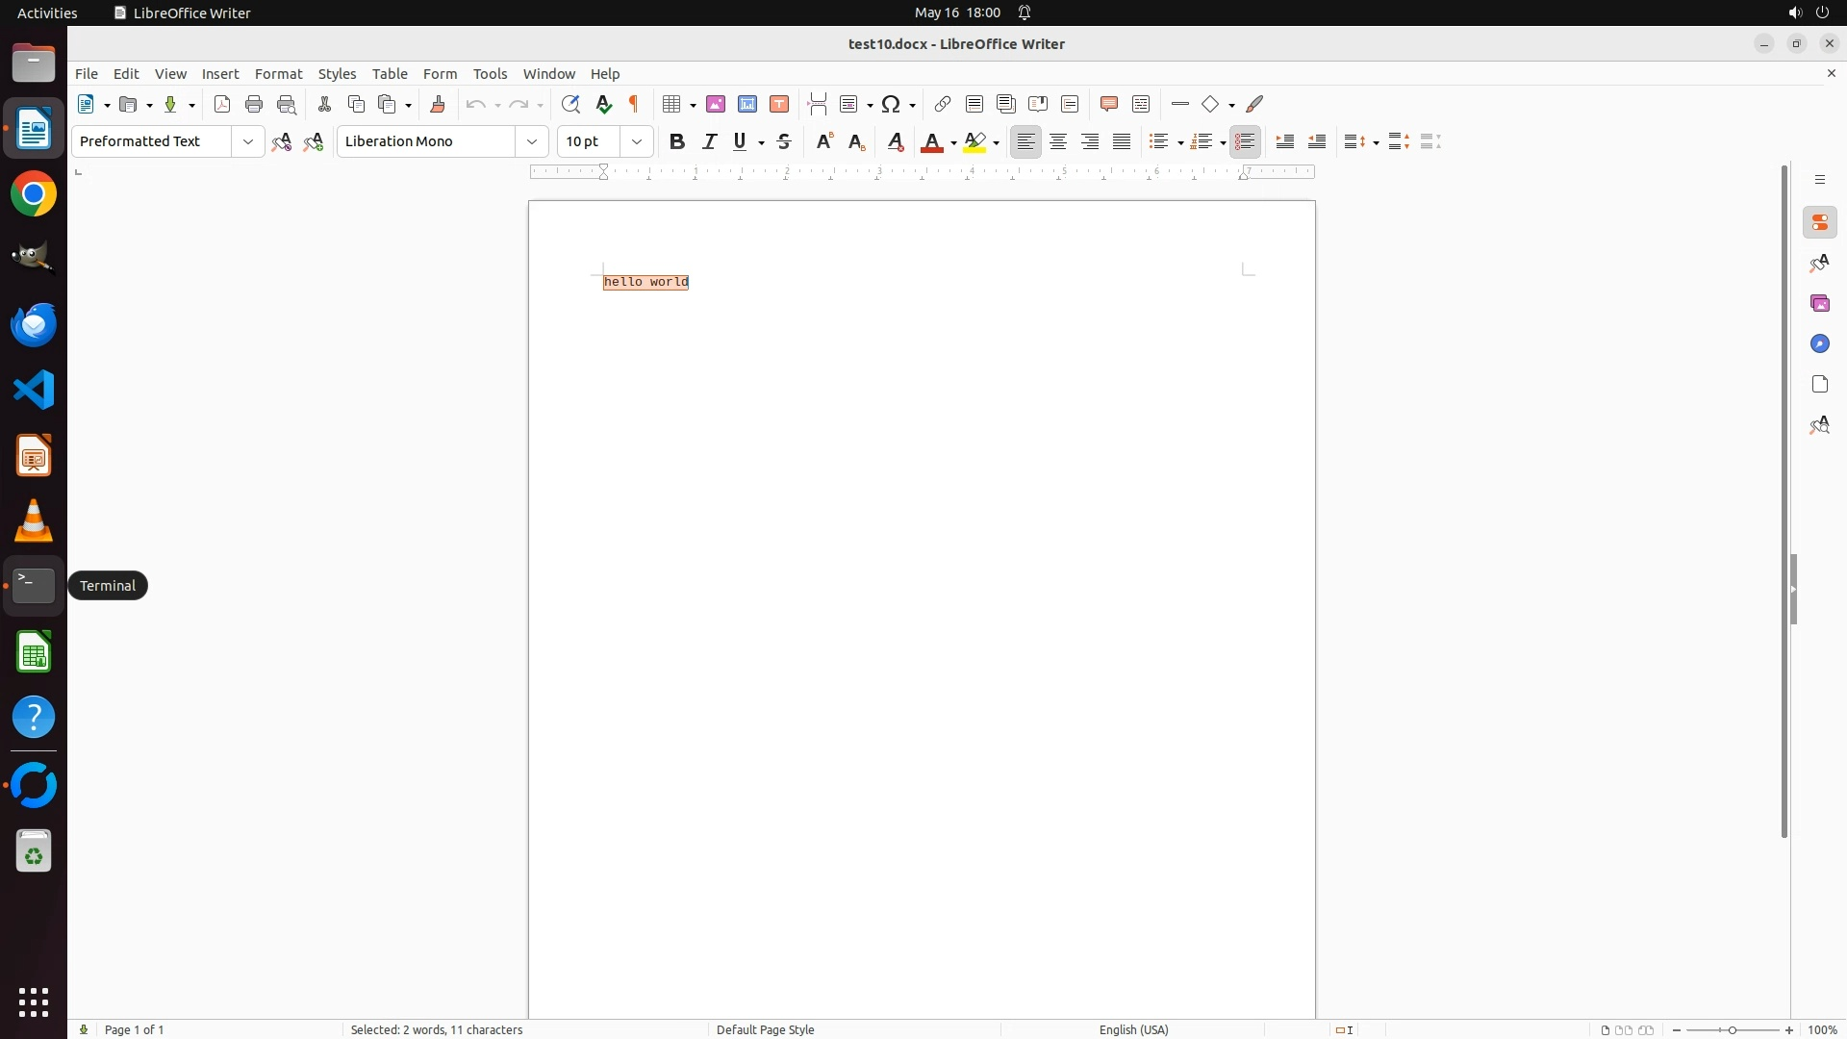The width and height of the screenshot is (1847, 1039).
Task: Open the Styles menu
Action: click(337, 74)
